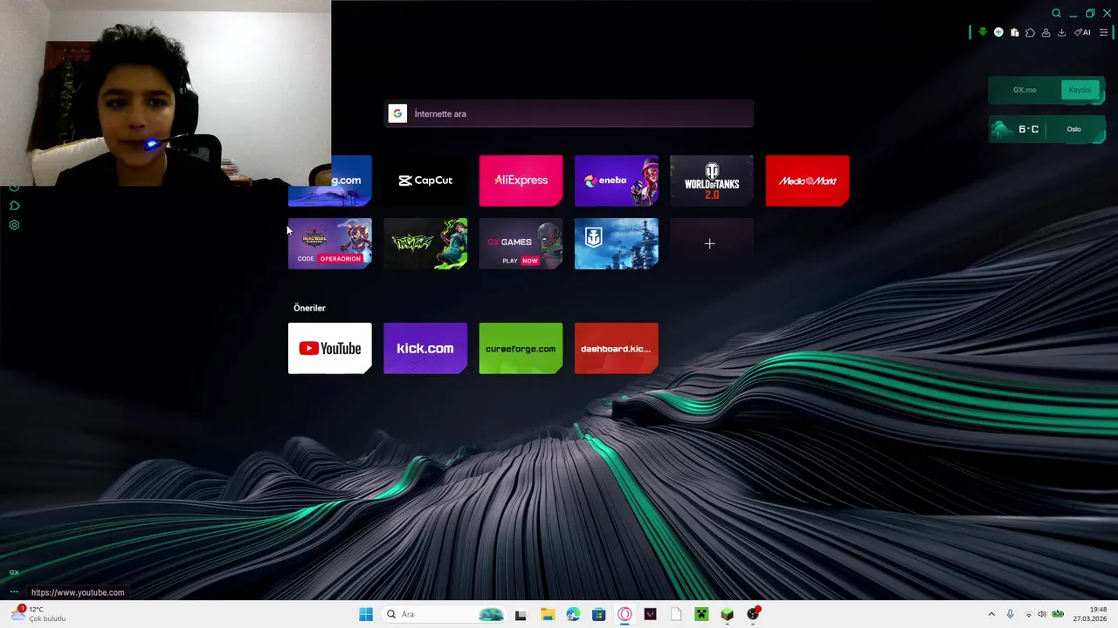1118x628 pixels.
Task: Click the GX.me label
Action: click(x=1025, y=90)
